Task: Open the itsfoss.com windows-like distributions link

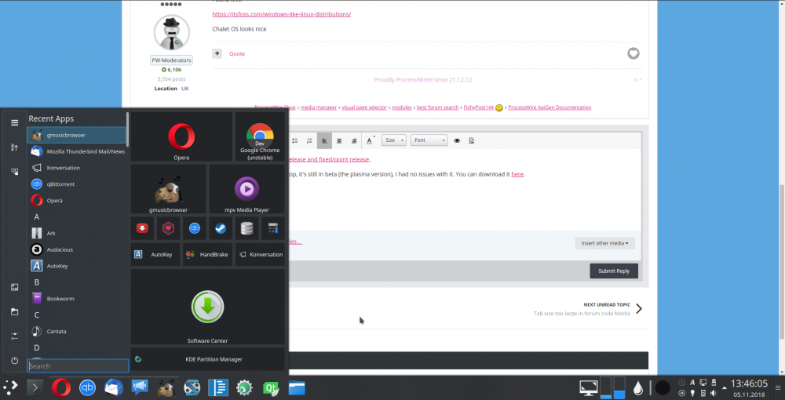Action: (281, 14)
